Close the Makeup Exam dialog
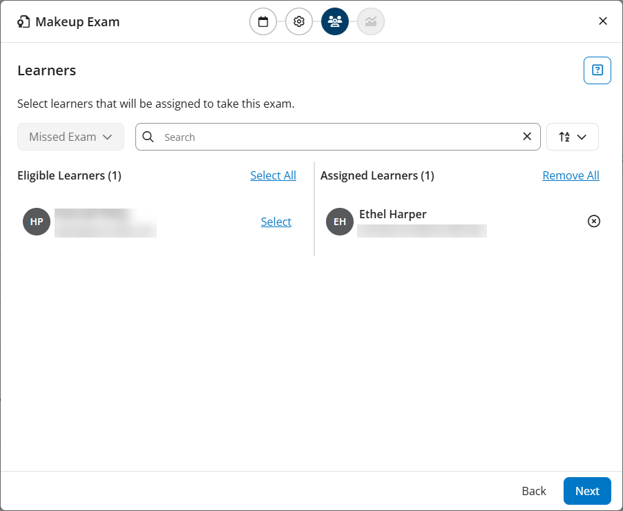The width and height of the screenshot is (623, 511). pyautogui.click(x=603, y=21)
